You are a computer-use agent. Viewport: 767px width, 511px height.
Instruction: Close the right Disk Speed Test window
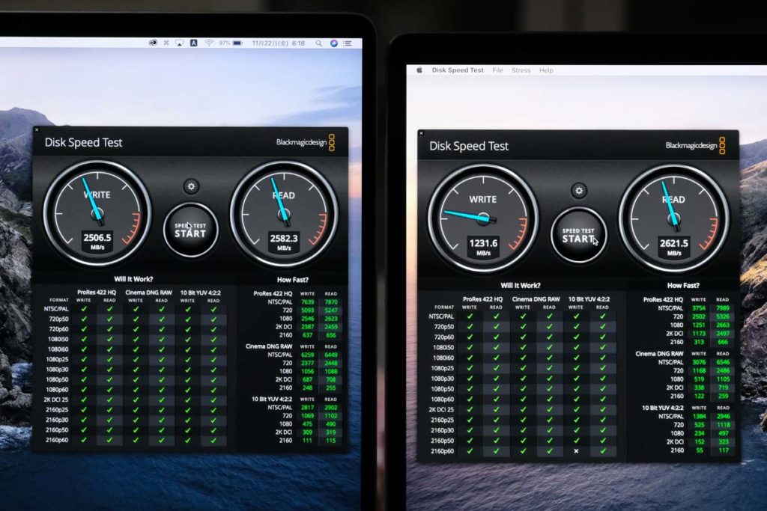click(x=421, y=133)
